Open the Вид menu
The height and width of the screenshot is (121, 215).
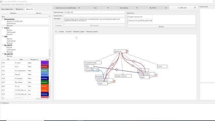pos(13,4)
